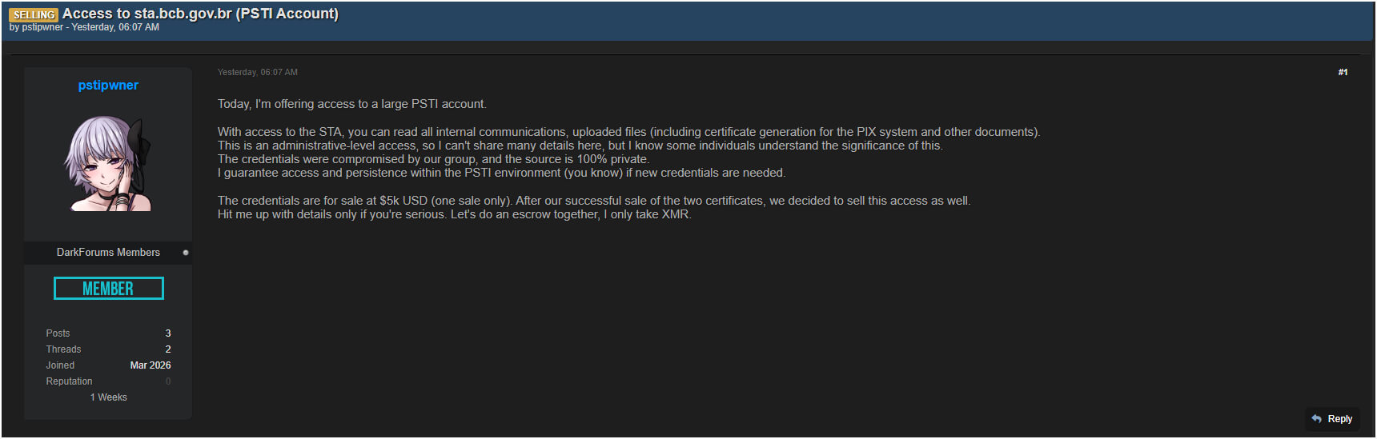
Task: Click the Joined date Mar 2026
Action: pyautogui.click(x=151, y=365)
